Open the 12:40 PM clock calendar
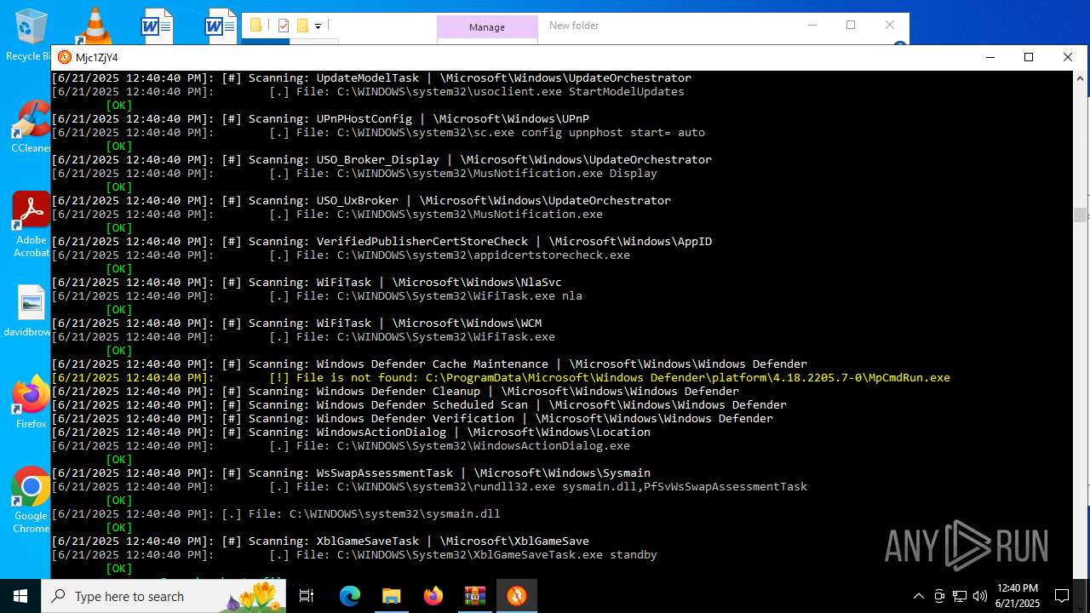1090x613 pixels. 1017,596
